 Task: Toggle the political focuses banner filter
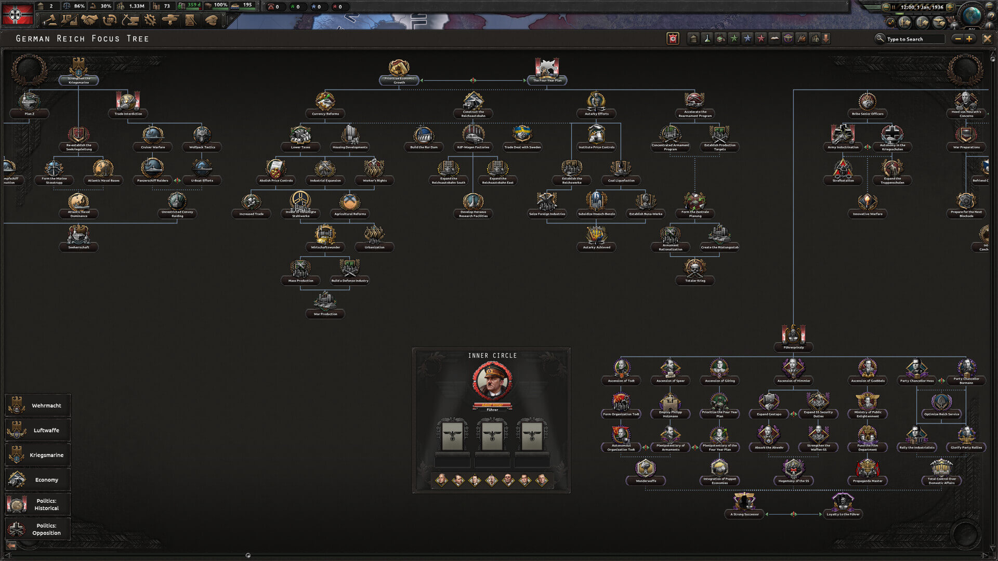(x=672, y=38)
